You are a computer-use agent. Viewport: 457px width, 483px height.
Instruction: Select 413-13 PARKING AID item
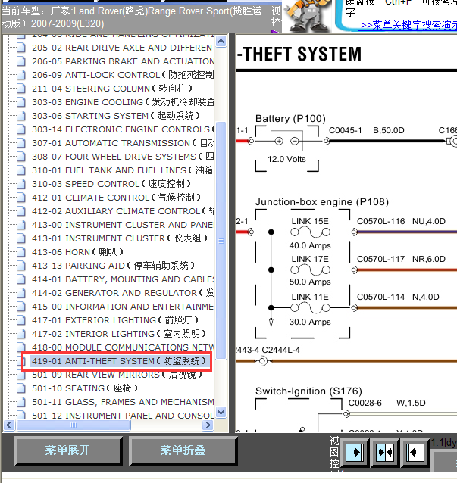point(113,266)
